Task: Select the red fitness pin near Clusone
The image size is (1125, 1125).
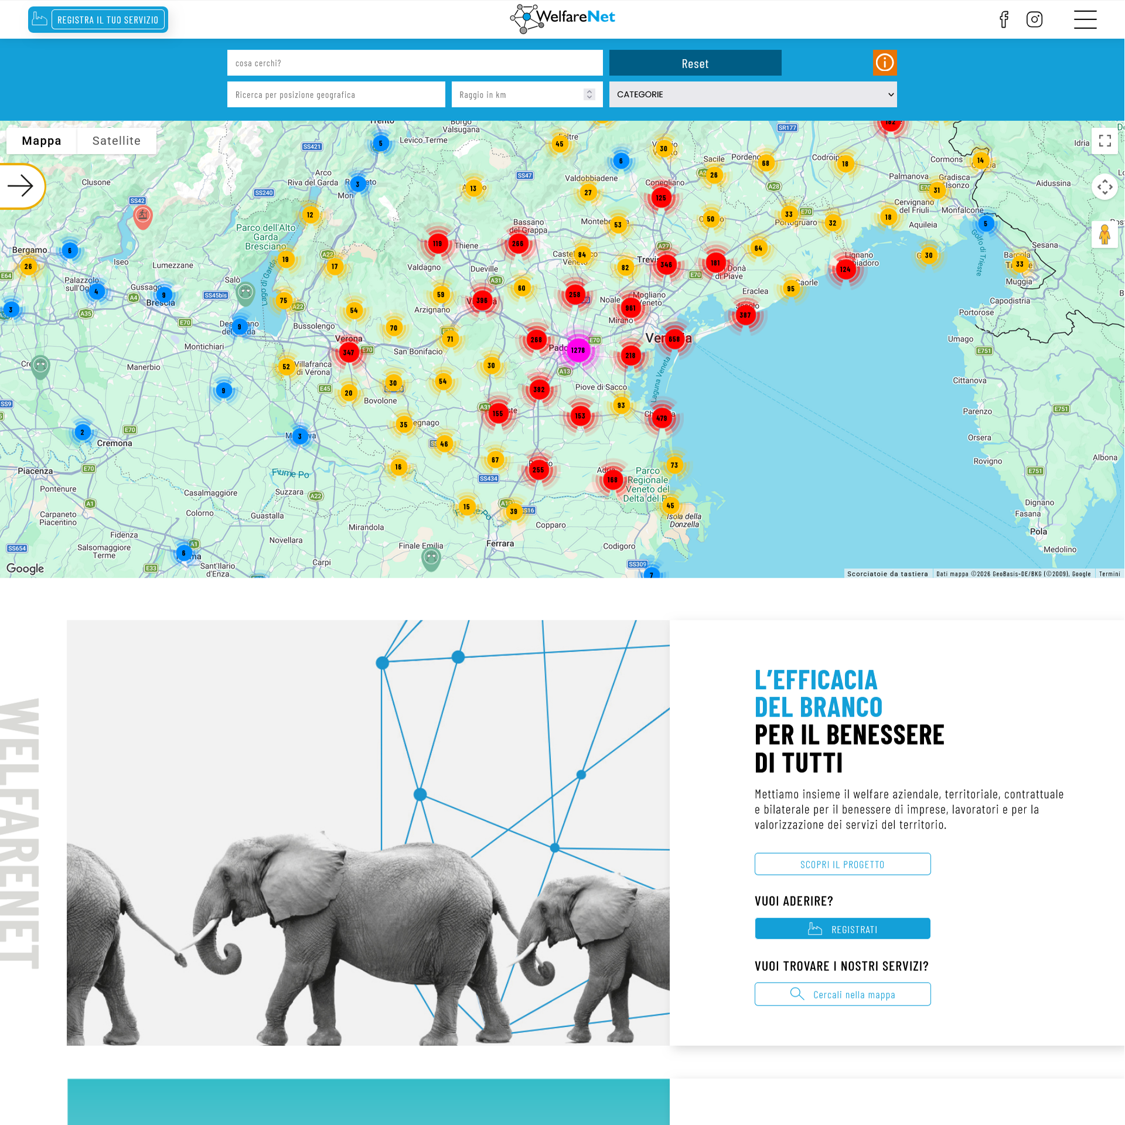Action: pyautogui.click(x=143, y=216)
